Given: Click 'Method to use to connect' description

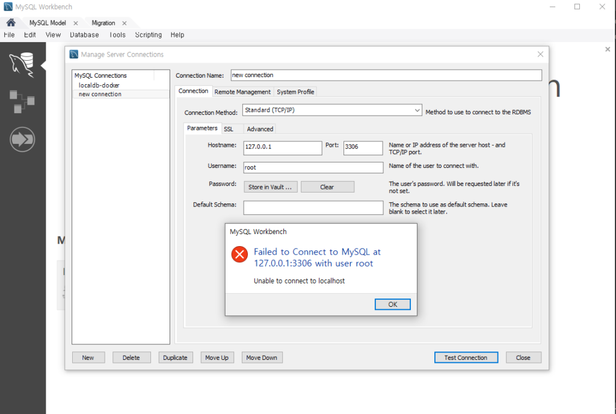Looking at the screenshot, I should (x=478, y=112).
